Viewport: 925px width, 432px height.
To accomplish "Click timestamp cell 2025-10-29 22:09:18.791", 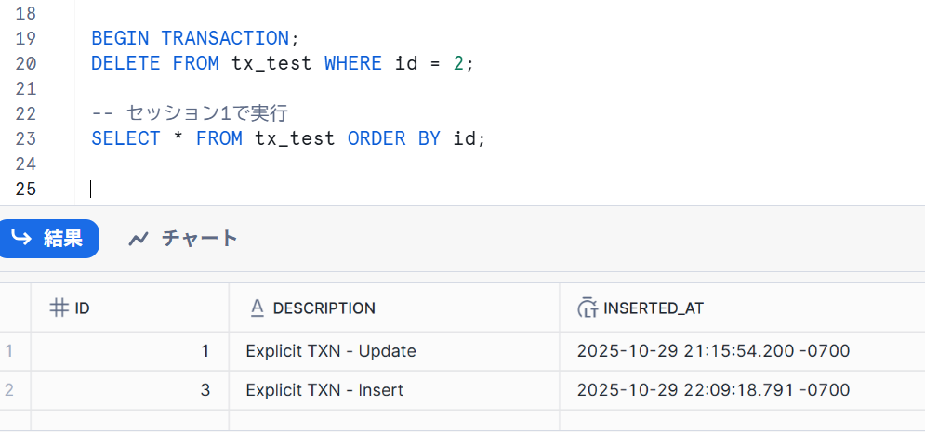I will click(713, 390).
